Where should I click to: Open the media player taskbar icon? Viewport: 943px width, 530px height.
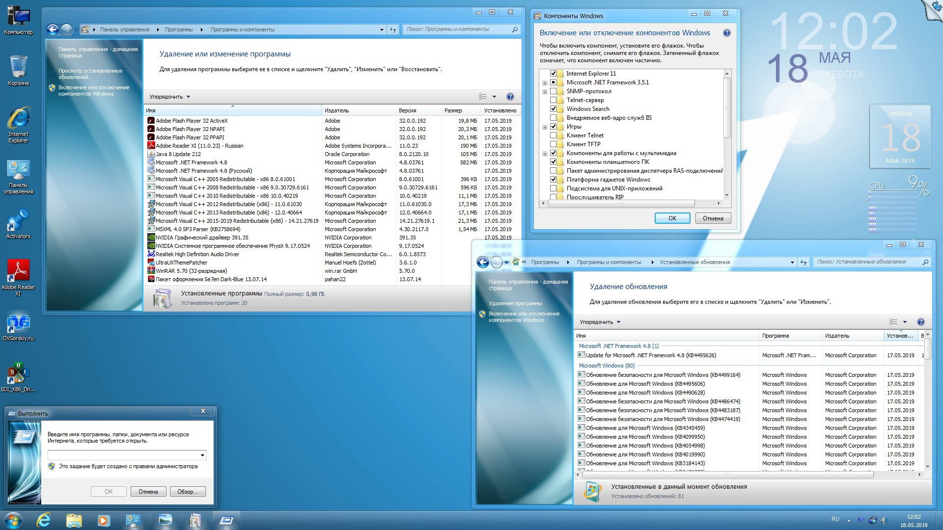tap(104, 520)
